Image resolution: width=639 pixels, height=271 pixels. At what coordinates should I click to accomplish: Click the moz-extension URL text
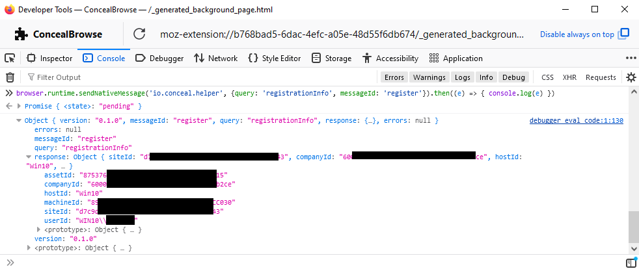pos(342,34)
